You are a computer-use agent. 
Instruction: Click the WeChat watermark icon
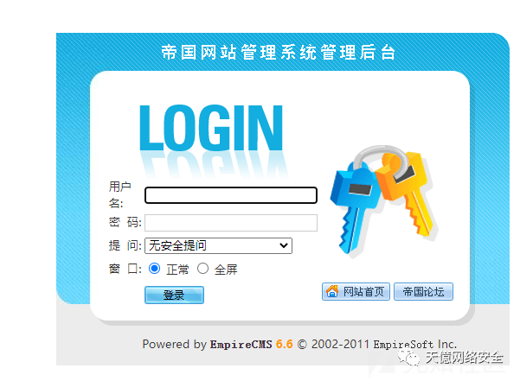click(409, 358)
